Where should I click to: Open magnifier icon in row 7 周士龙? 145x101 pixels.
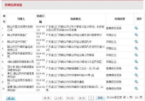click(136, 68)
